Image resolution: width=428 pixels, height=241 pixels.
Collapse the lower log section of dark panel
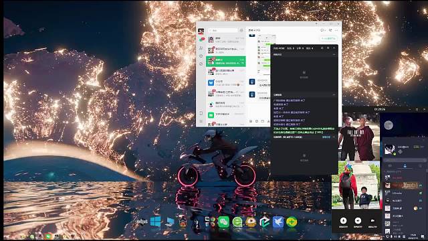point(334,95)
